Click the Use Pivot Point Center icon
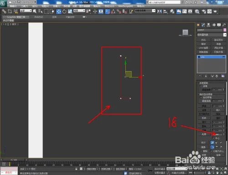 click(x=88, y=11)
